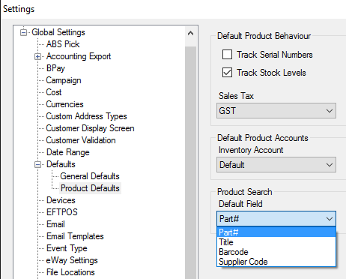Open Event Type settings

(x=67, y=248)
